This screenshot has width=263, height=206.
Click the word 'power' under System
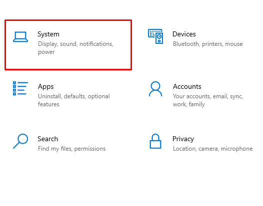46,52
